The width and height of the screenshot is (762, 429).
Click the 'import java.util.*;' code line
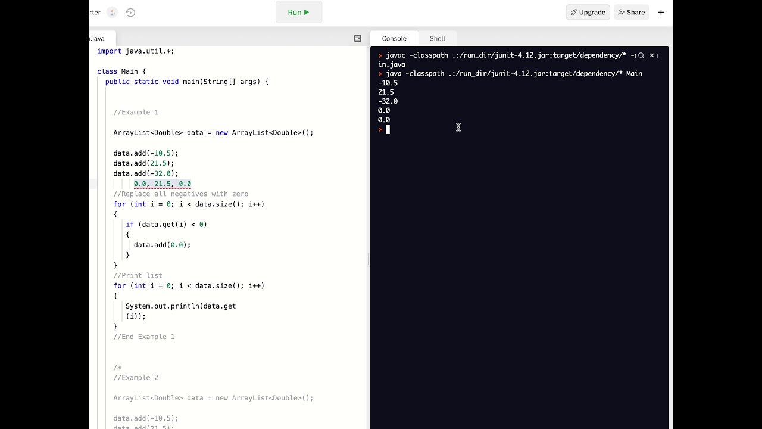coord(136,51)
